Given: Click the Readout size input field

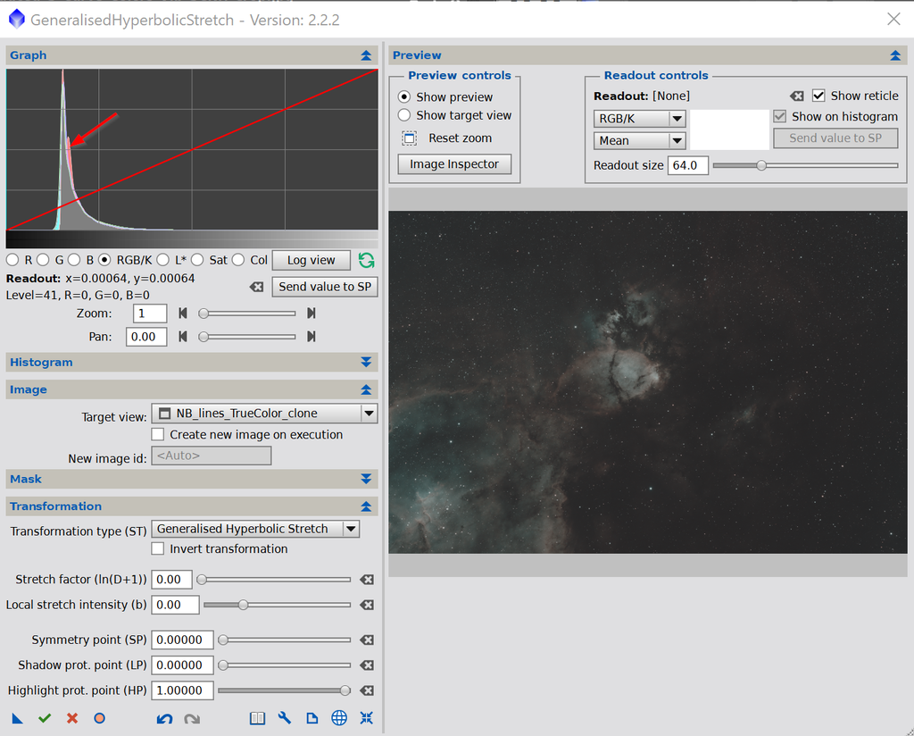Looking at the screenshot, I should click(x=688, y=165).
